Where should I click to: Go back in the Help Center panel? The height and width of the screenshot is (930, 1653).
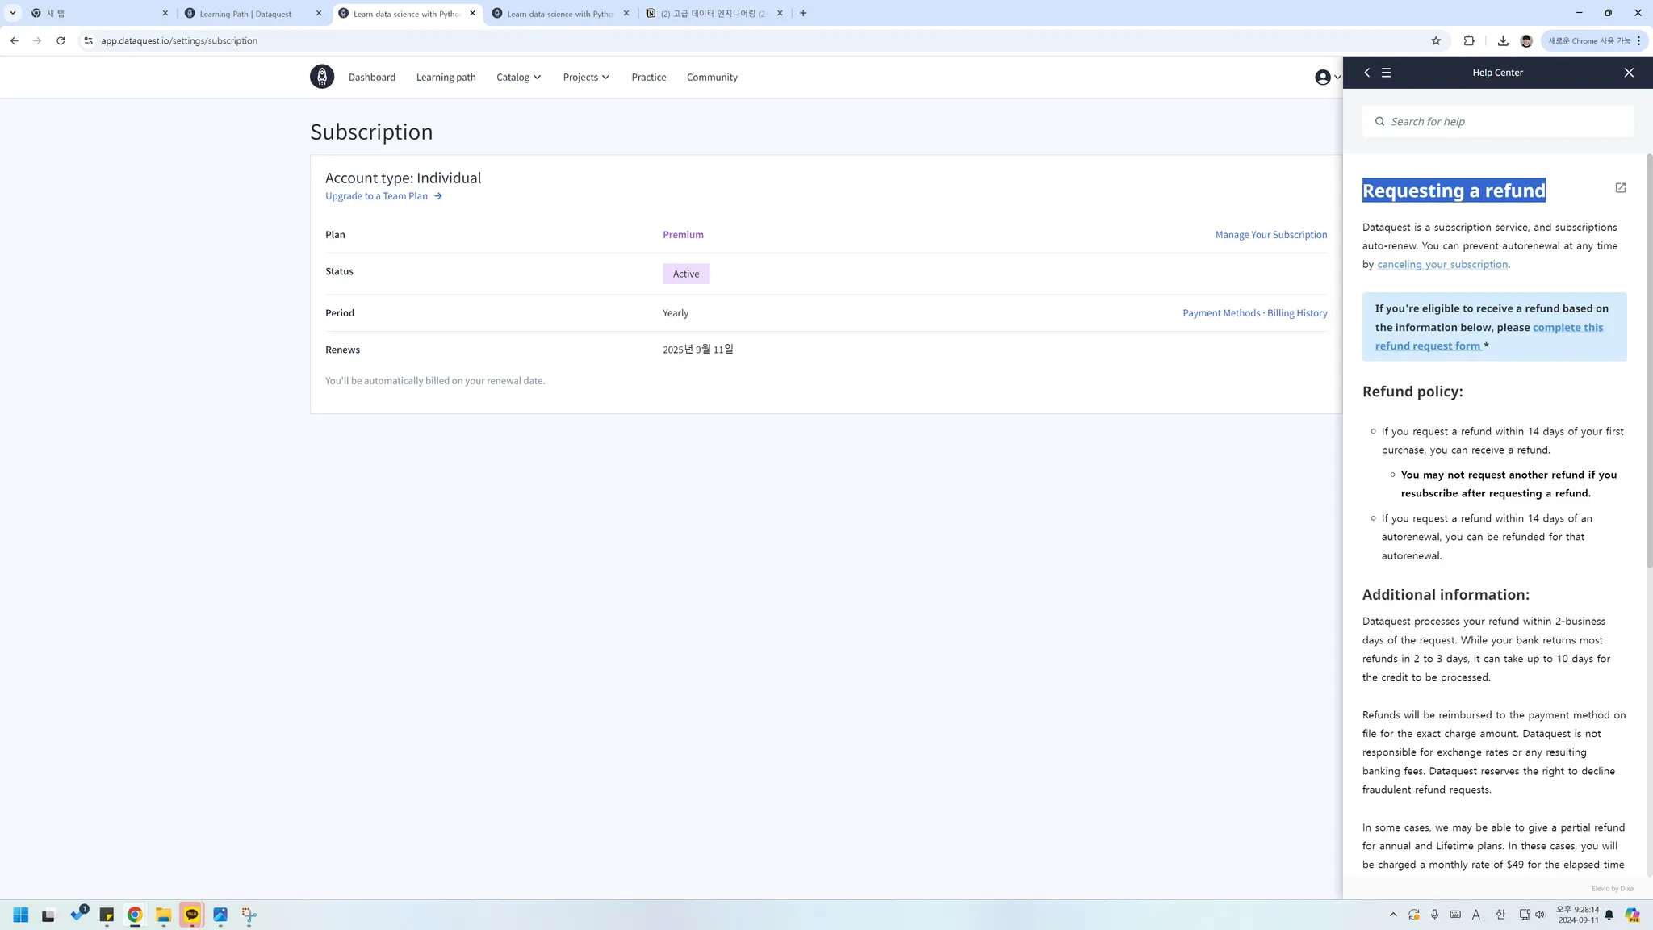click(1366, 73)
